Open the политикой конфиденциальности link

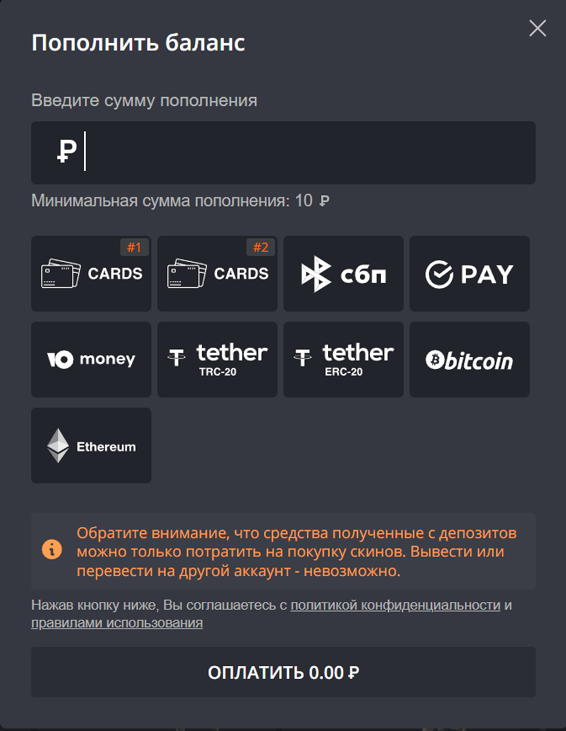pyautogui.click(x=395, y=605)
